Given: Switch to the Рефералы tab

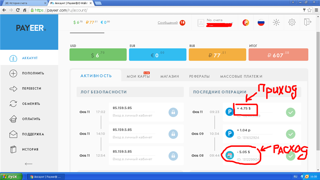Looking at the screenshot, I should coord(199,76).
